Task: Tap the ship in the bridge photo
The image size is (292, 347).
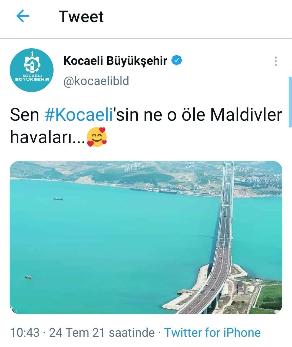Action: (58, 198)
